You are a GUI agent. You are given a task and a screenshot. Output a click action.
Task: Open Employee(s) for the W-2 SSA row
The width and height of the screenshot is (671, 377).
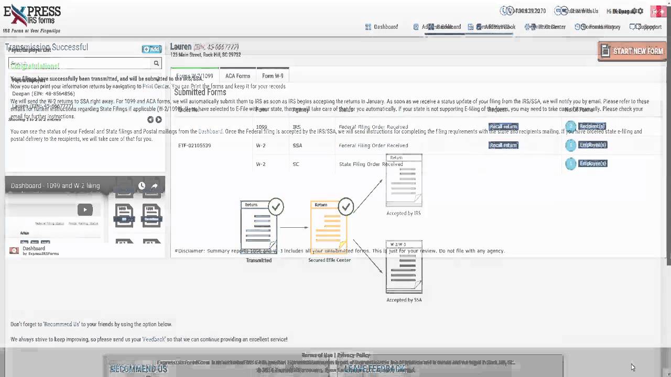pyautogui.click(x=593, y=145)
